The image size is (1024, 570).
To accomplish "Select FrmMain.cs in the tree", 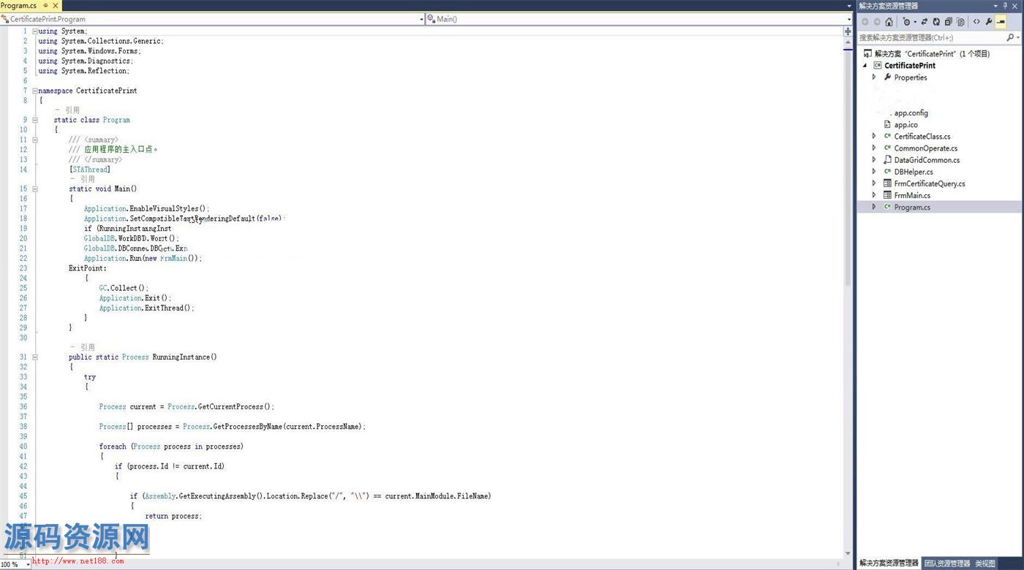I will click(912, 195).
